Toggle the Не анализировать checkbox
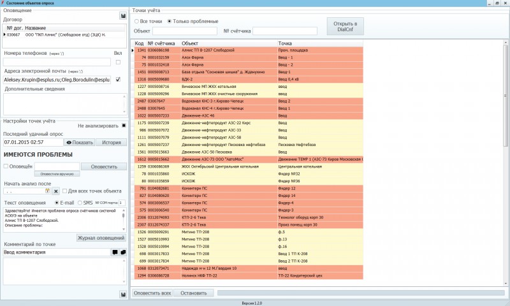Screen dimensions: 510x306 point(124,126)
